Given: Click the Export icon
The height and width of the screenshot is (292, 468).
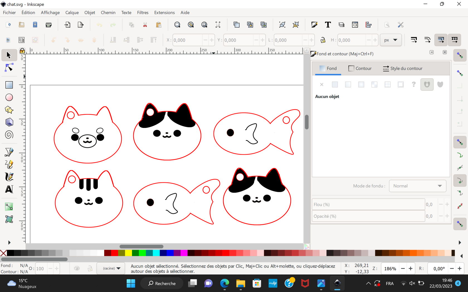Looking at the screenshot, I should tap(81, 25).
